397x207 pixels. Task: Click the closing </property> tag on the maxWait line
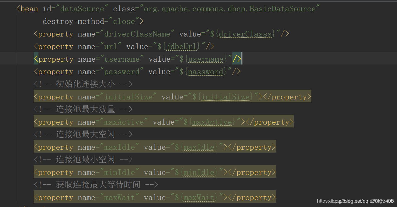point(252,198)
